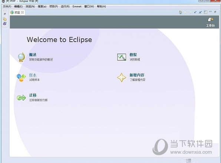Screen dimensions: 221x163
Task: Click the 浏览教程 description text
Action: (135, 60)
